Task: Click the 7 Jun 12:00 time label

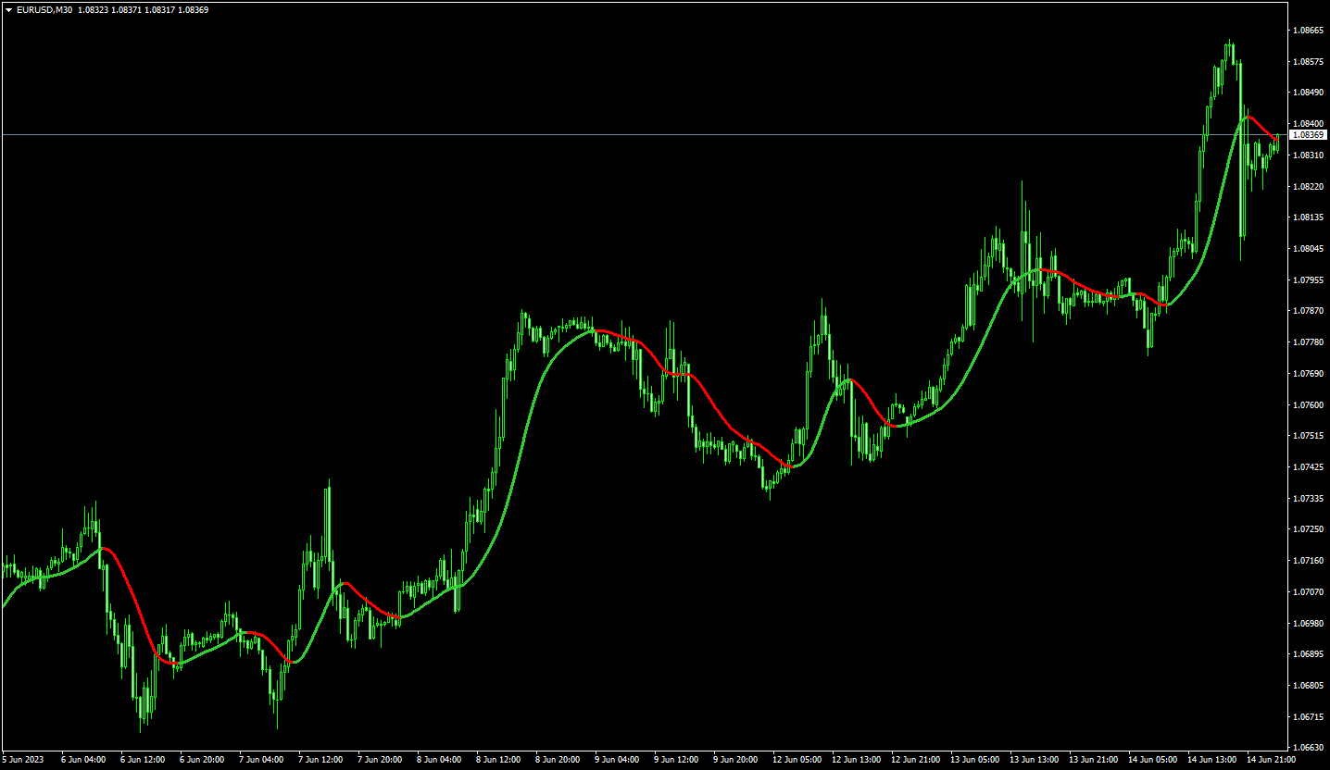Action: 320,760
